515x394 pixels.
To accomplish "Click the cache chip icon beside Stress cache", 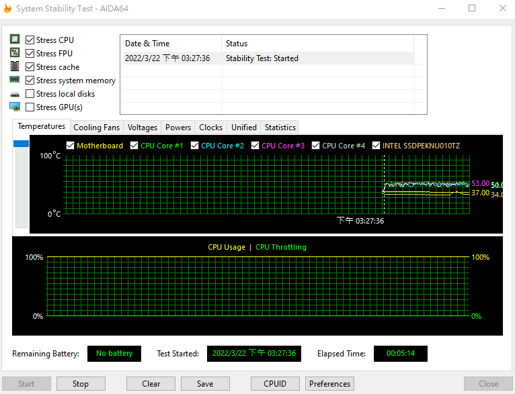I will point(15,66).
